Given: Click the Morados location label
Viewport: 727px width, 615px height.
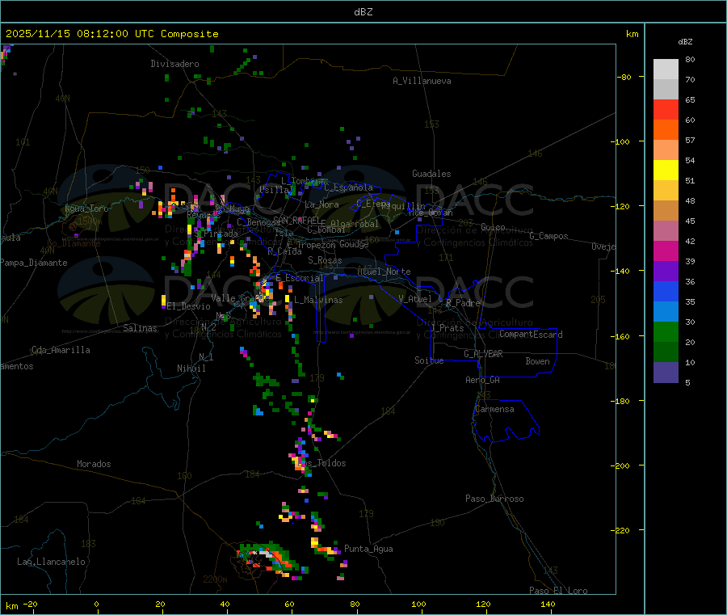Looking at the screenshot, I should click(94, 464).
